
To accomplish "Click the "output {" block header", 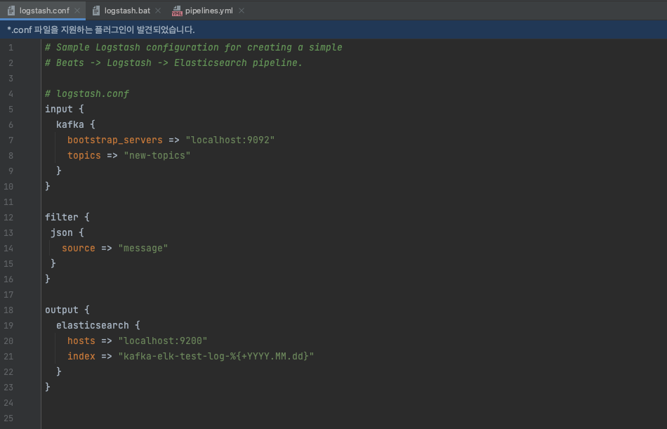I will (67, 310).
